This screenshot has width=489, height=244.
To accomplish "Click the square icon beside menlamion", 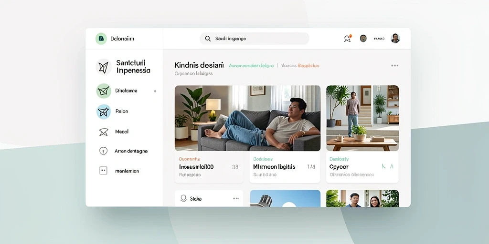I will pos(103,171).
